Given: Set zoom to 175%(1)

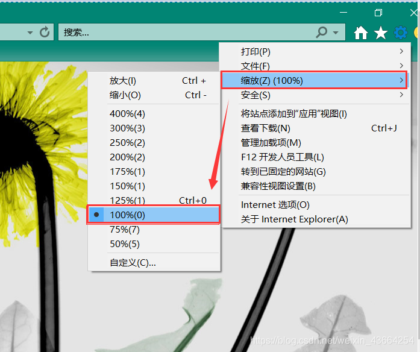Looking at the screenshot, I should tap(154, 172).
